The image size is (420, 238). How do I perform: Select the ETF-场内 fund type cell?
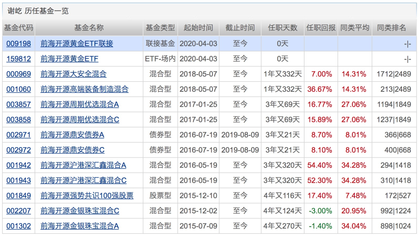(x=160, y=59)
